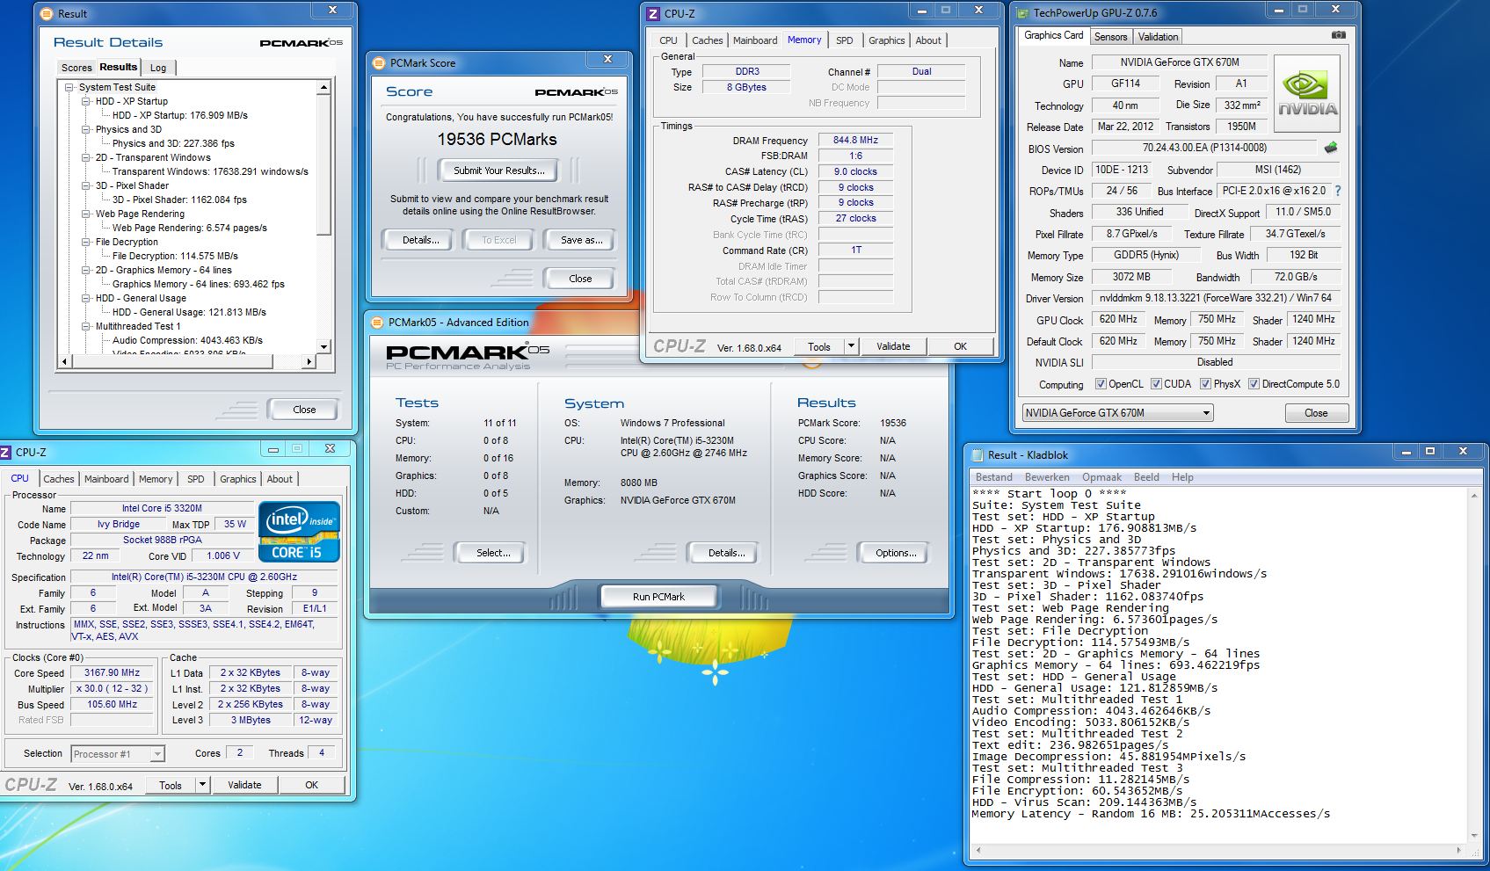Viewport: 1490px width, 871px height.
Task: Click Submit Your Results button
Action: 498,171
